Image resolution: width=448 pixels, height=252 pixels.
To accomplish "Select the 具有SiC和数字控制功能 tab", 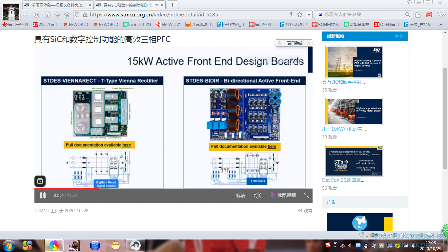I will pyautogui.click(x=129, y=5).
